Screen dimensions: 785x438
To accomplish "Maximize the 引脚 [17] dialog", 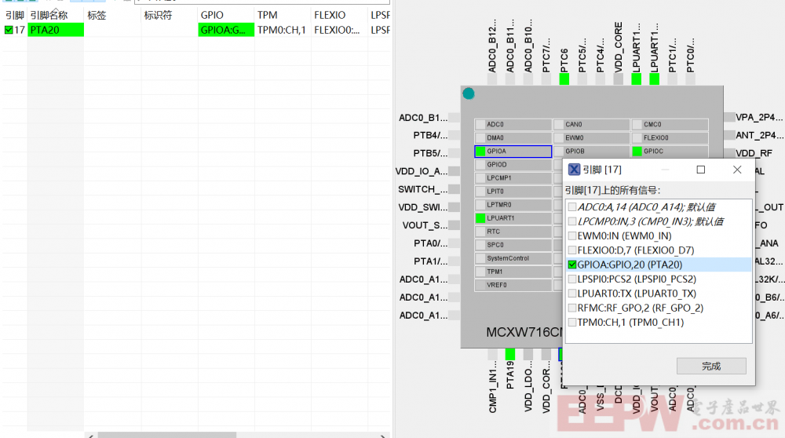I will pyautogui.click(x=701, y=170).
